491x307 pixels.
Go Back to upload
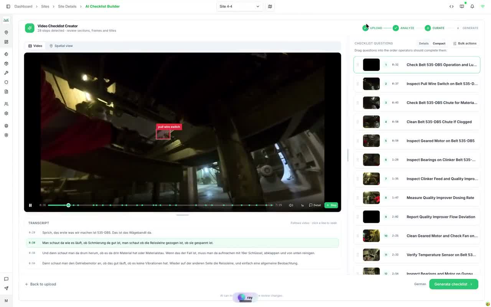point(41,284)
